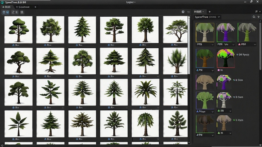Close the right panel with its X icon
The image size is (262, 147).
260,11
